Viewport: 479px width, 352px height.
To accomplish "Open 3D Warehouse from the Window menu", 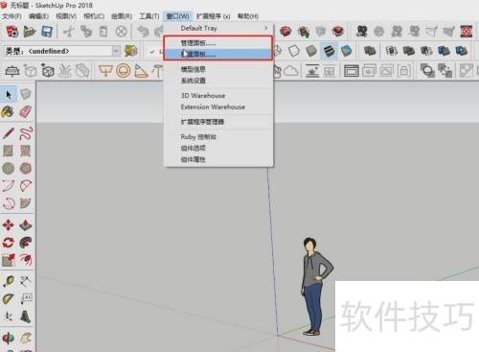I will click(218, 95).
